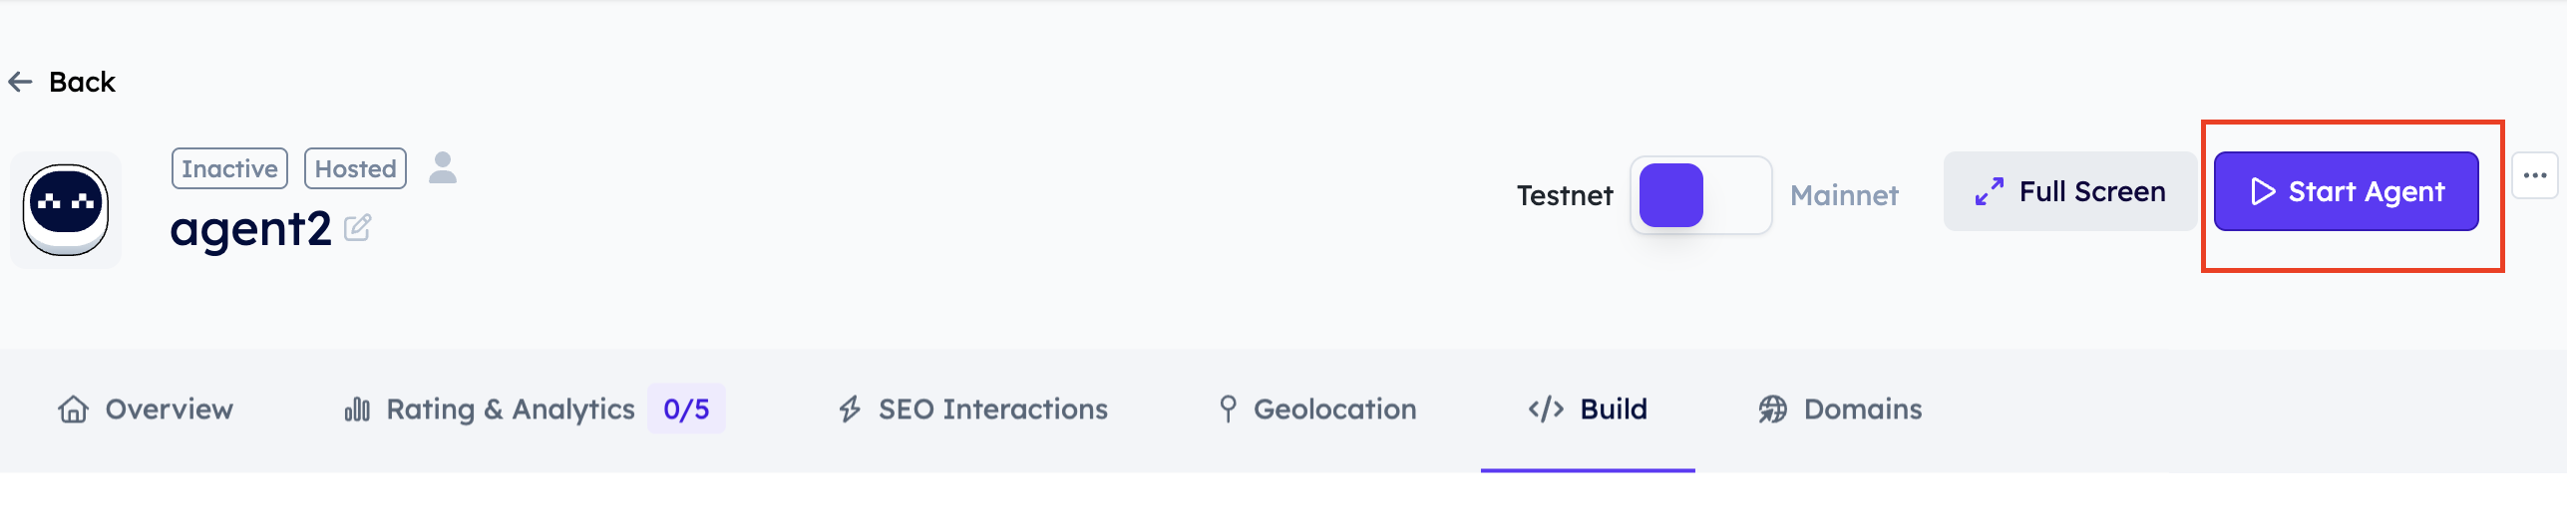Click the expand arrows icon in Full Screen
Screen dimensions: 2567x525
coord(1990,191)
